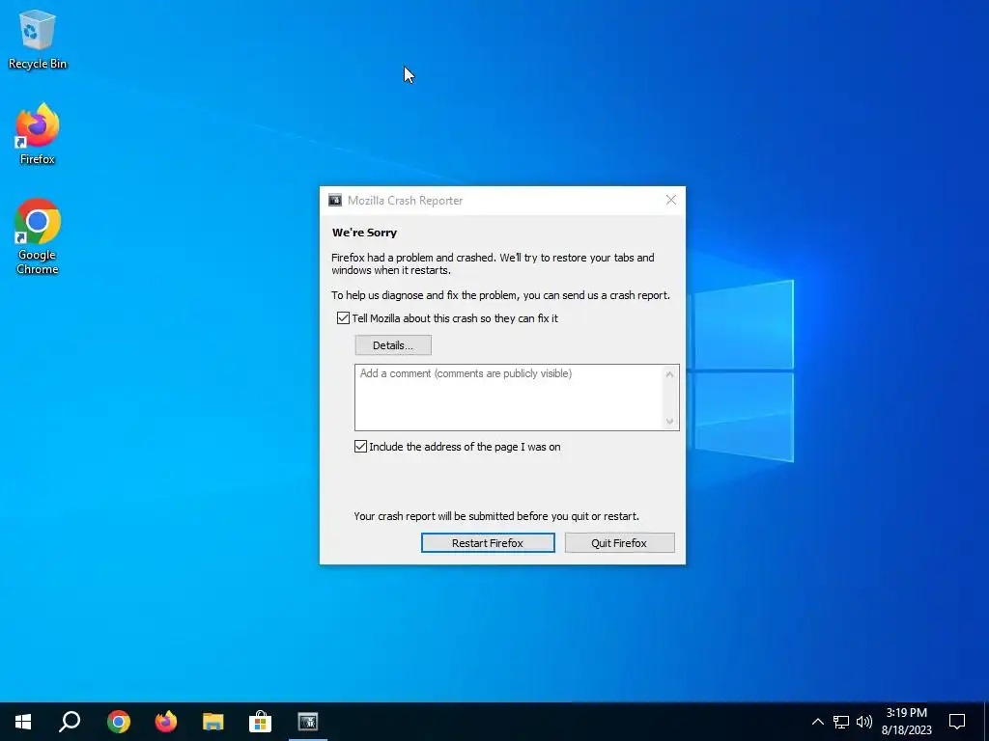Click comment box scroll up arrow
Screen dimensions: 989x741
[x=670, y=374]
